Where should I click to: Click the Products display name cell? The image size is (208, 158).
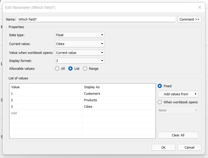click(x=119, y=100)
